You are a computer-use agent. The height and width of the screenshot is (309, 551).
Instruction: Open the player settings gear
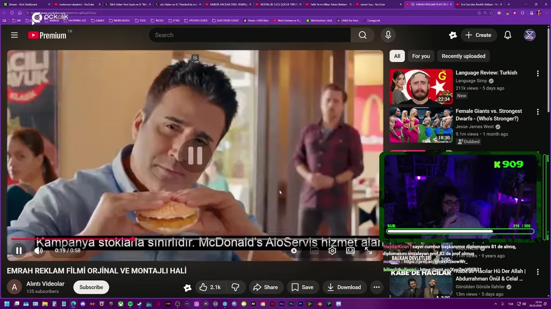(332, 251)
